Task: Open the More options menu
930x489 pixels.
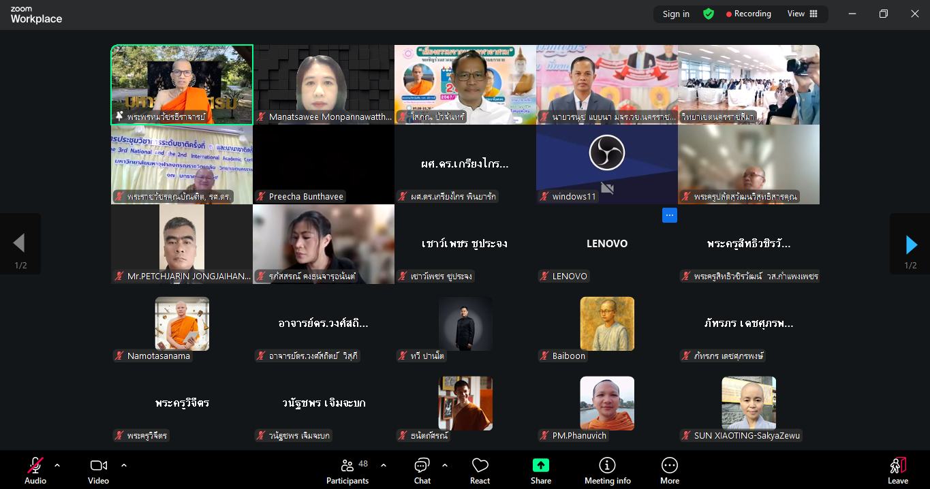Action: coord(669,471)
